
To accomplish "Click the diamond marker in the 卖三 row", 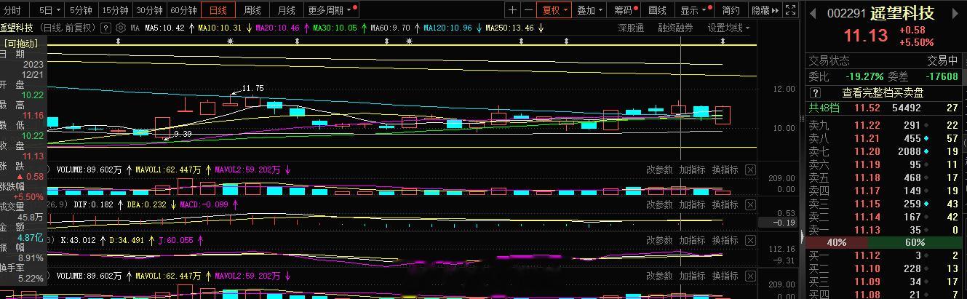I will [926, 204].
